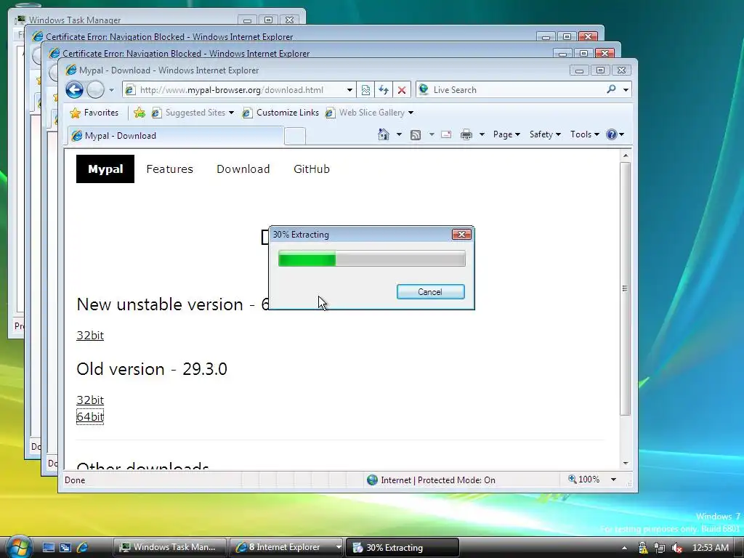This screenshot has width=744, height=558.
Task: Click the Forward navigation arrow button
Action: (95, 89)
